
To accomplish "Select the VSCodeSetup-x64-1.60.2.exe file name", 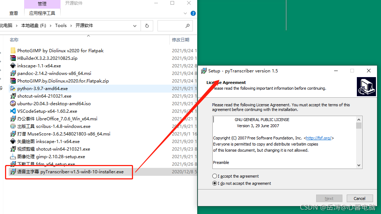I will [x=47, y=111].
